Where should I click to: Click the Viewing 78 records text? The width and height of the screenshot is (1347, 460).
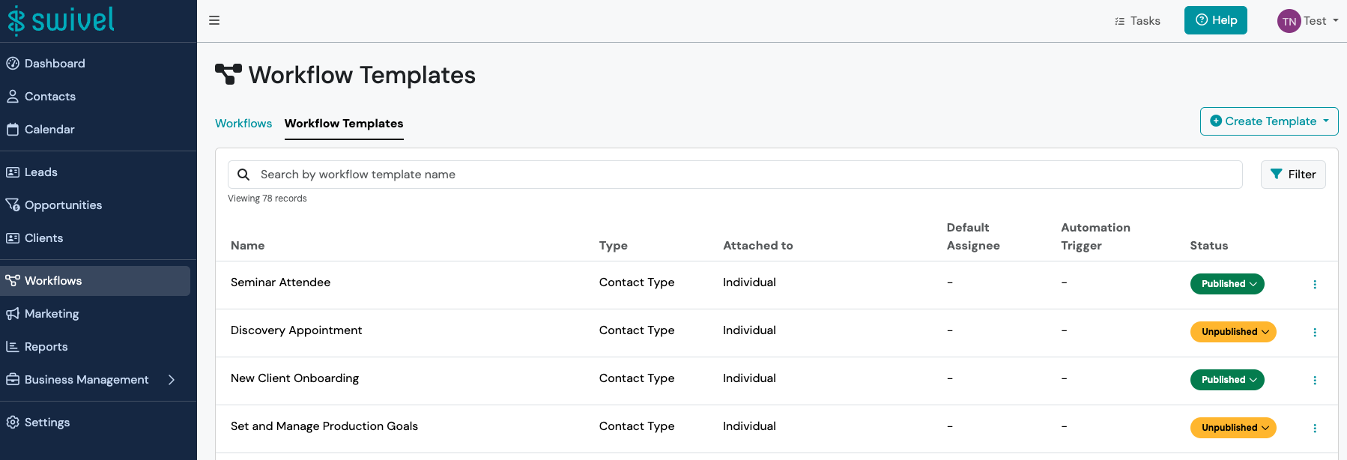(267, 199)
